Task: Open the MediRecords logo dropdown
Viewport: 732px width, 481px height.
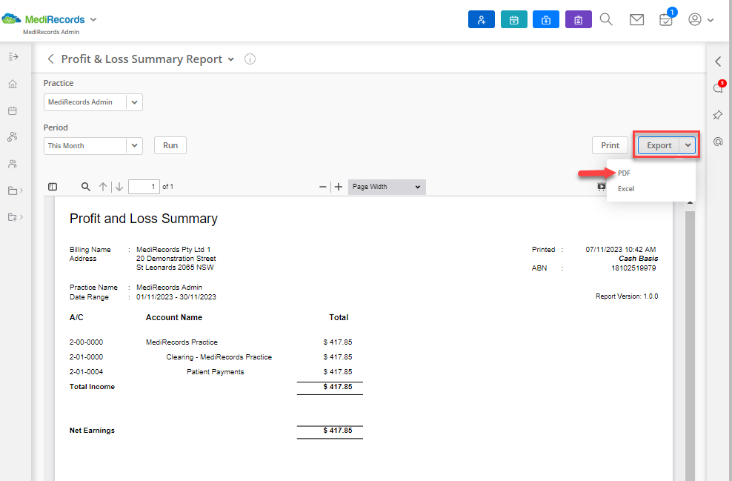Action: coord(93,19)
